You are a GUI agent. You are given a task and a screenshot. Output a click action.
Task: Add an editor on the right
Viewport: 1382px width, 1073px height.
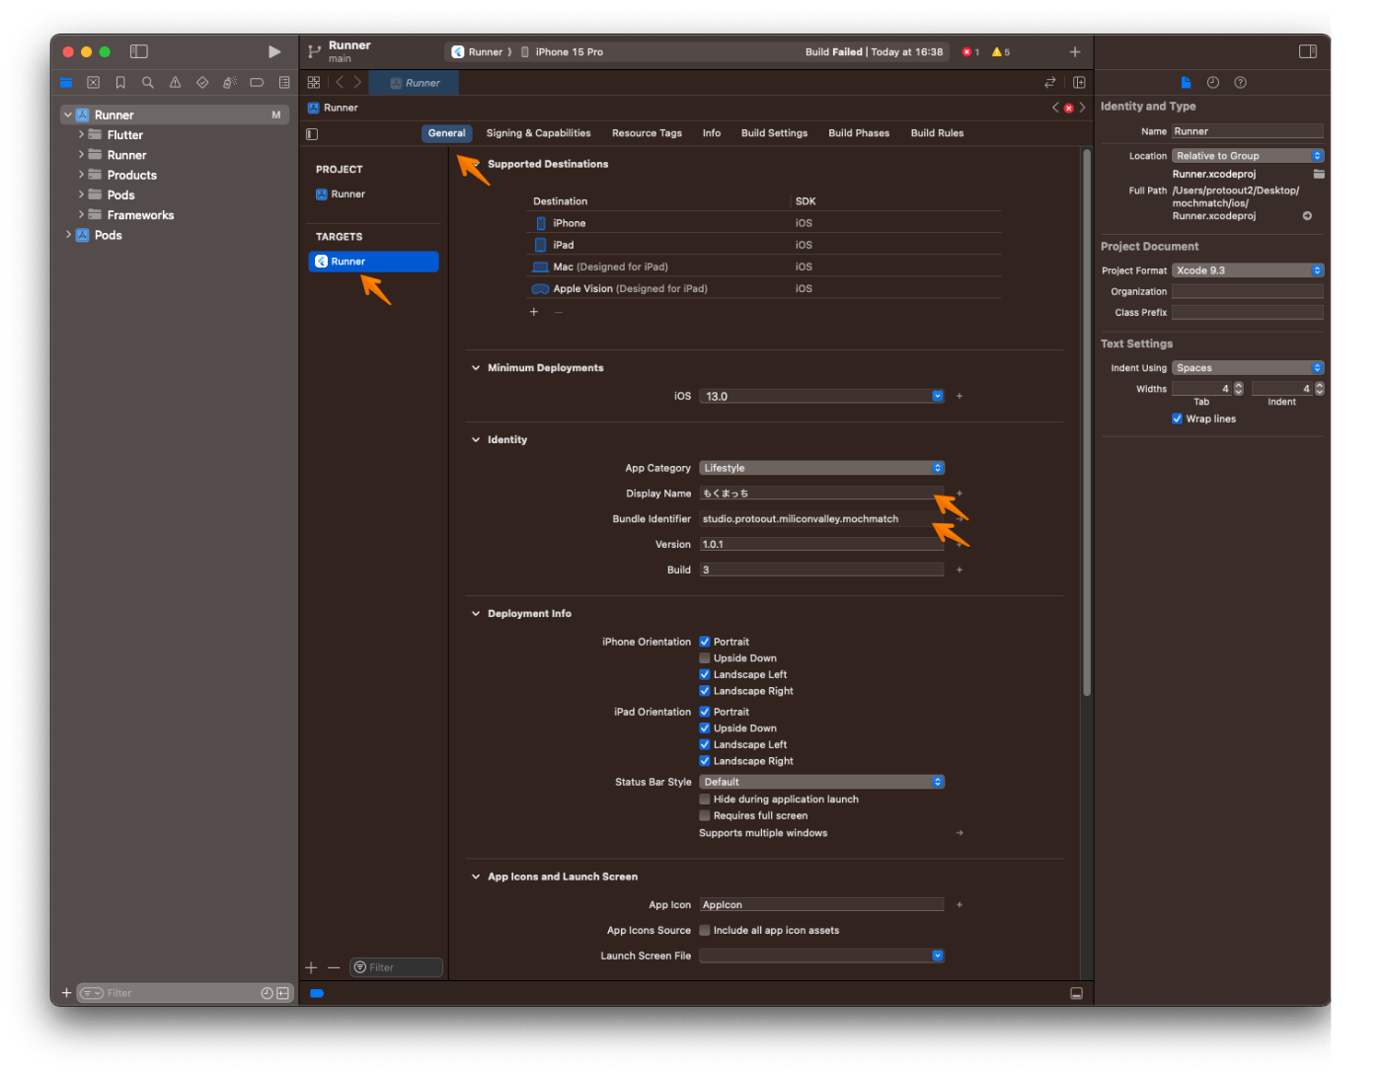(x=1079, y=83)
